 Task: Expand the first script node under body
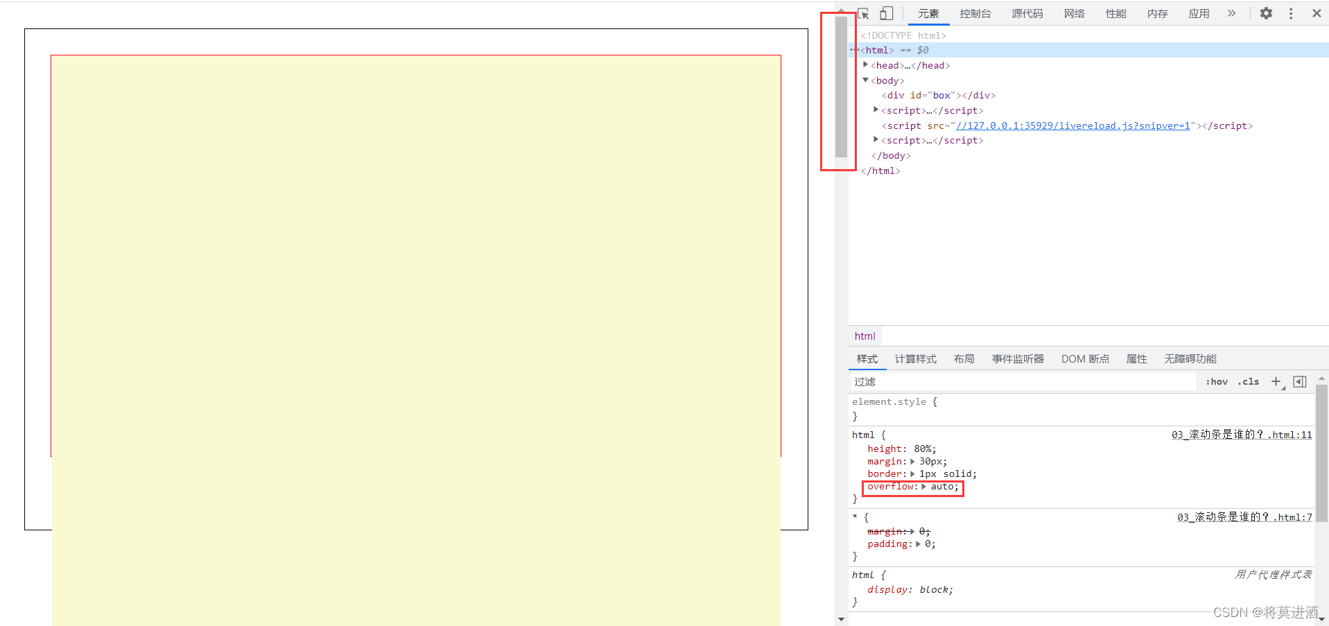coord(876,110)
